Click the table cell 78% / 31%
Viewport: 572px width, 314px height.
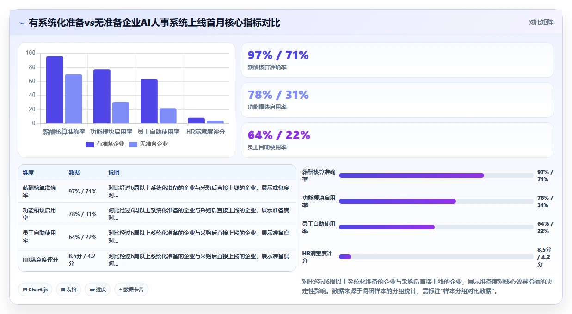[x=82, y=214]
